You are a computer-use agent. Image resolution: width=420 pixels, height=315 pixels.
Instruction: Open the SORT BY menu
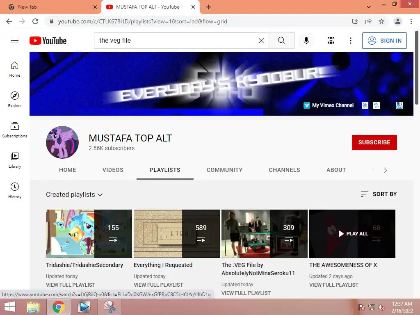pos(379,194)
